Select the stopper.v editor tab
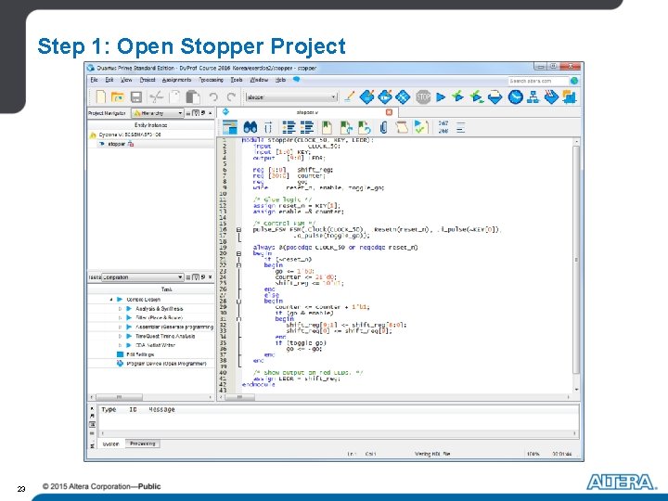Image resolution: width=668 pixels, height=501 pixels. tap(307, 112)
